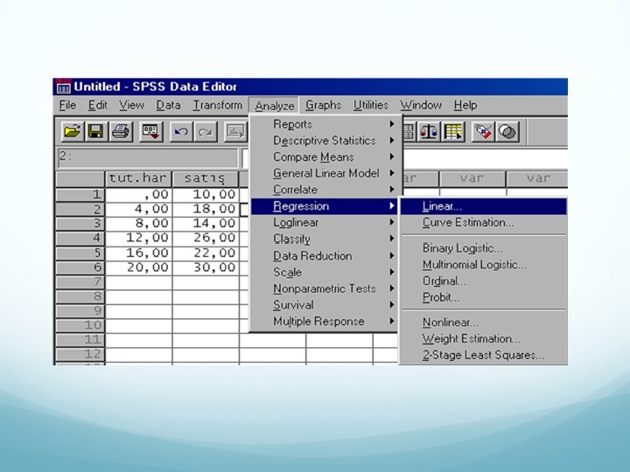Choose Linear... regression option
The image size is (630, 472).
(x=483, y=206)
